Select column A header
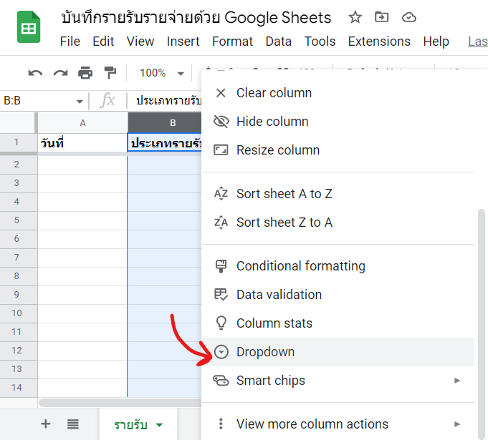Screen dimensions: 488x440 pyautogui.click(x=82, y=123)
